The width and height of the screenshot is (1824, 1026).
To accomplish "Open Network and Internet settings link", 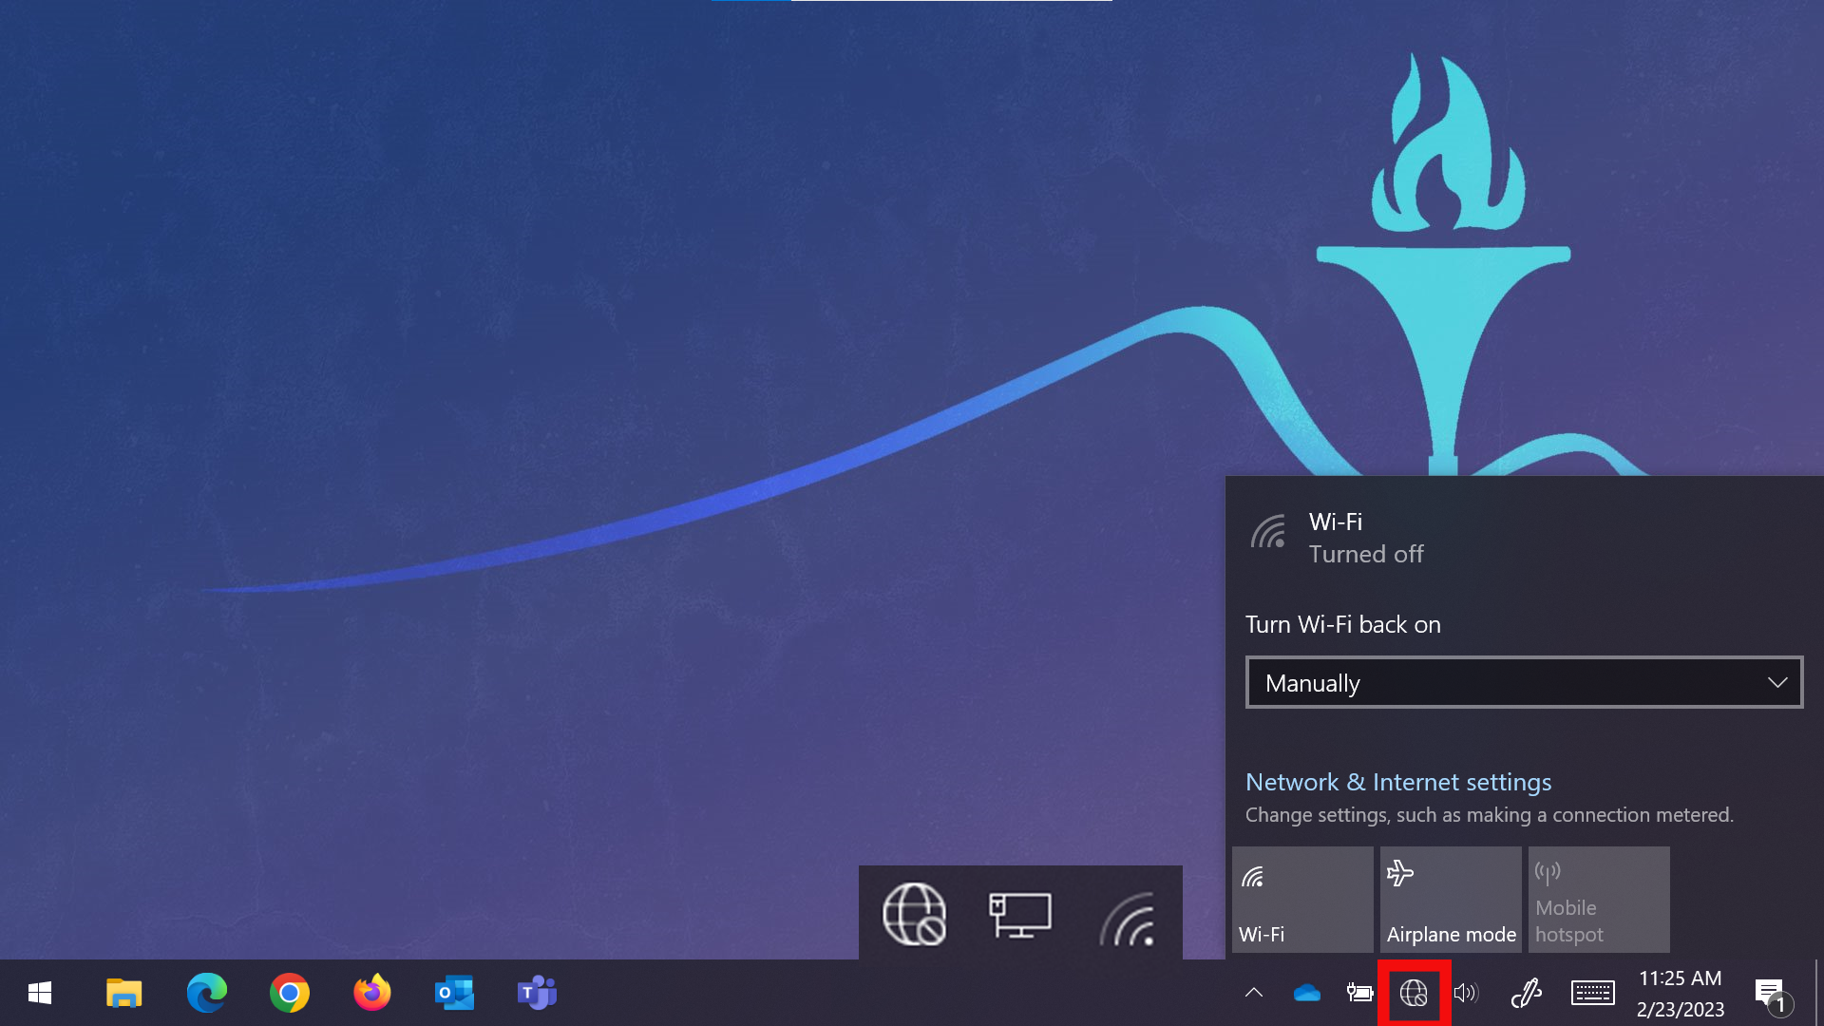I will pos(1398,781).
